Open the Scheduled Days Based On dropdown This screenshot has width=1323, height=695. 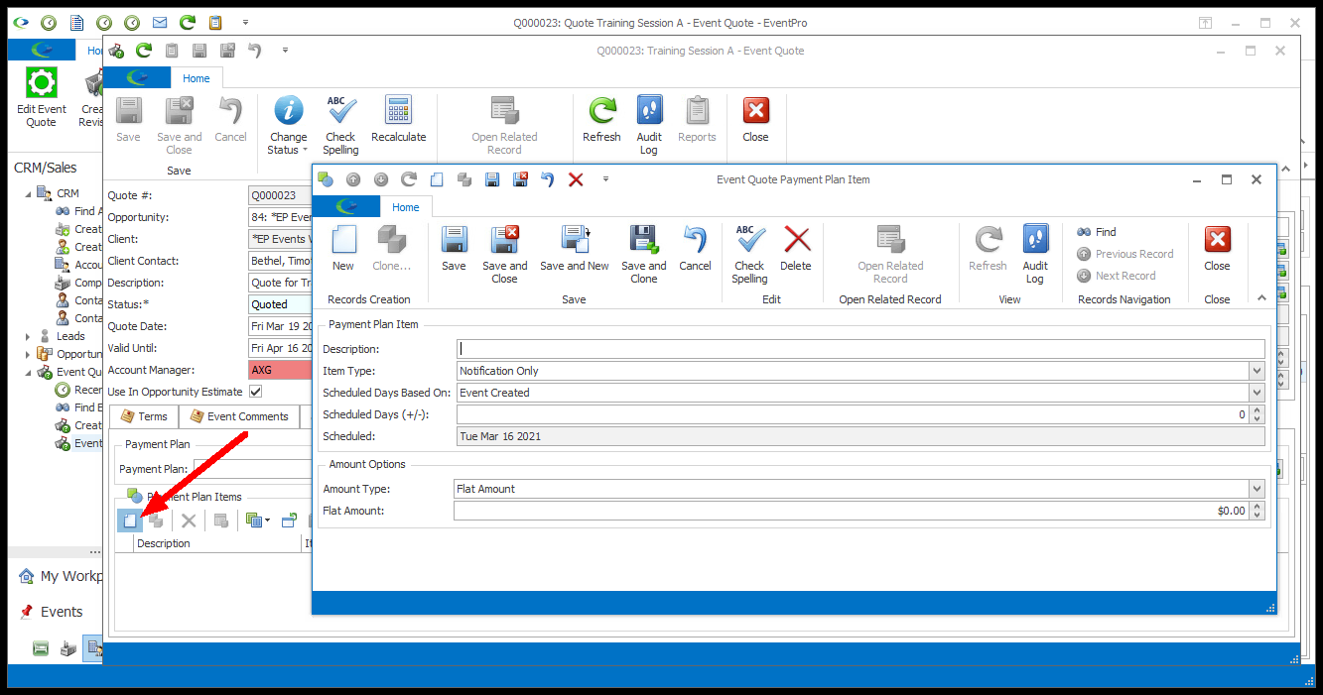coord(1257,393)
